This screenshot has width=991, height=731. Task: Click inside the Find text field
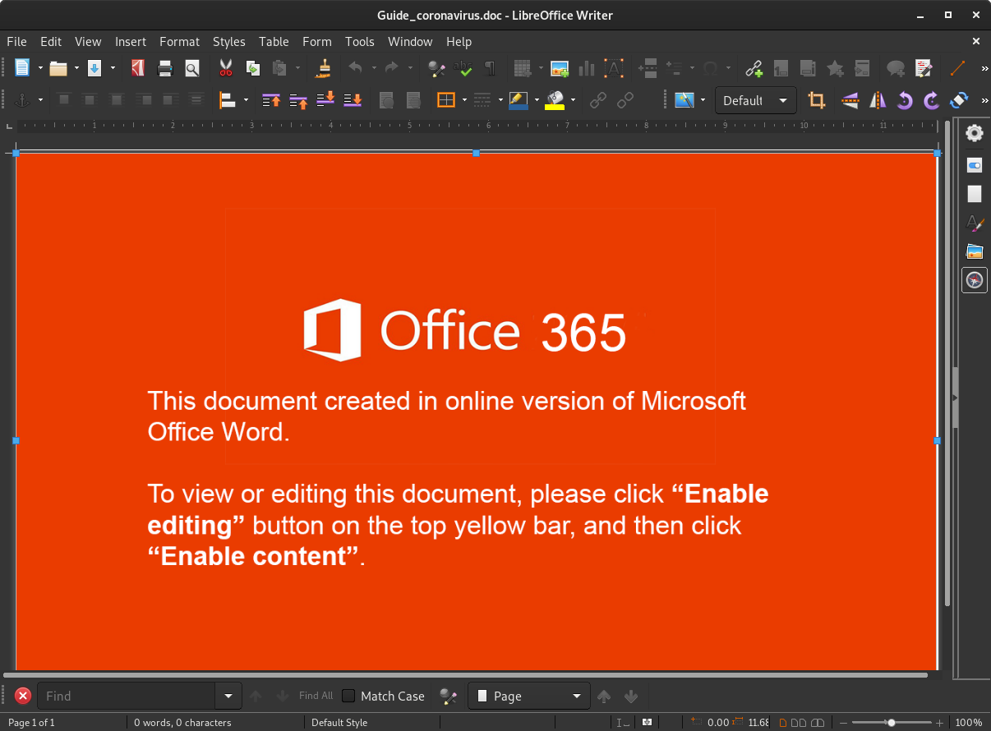pos(126,696)
